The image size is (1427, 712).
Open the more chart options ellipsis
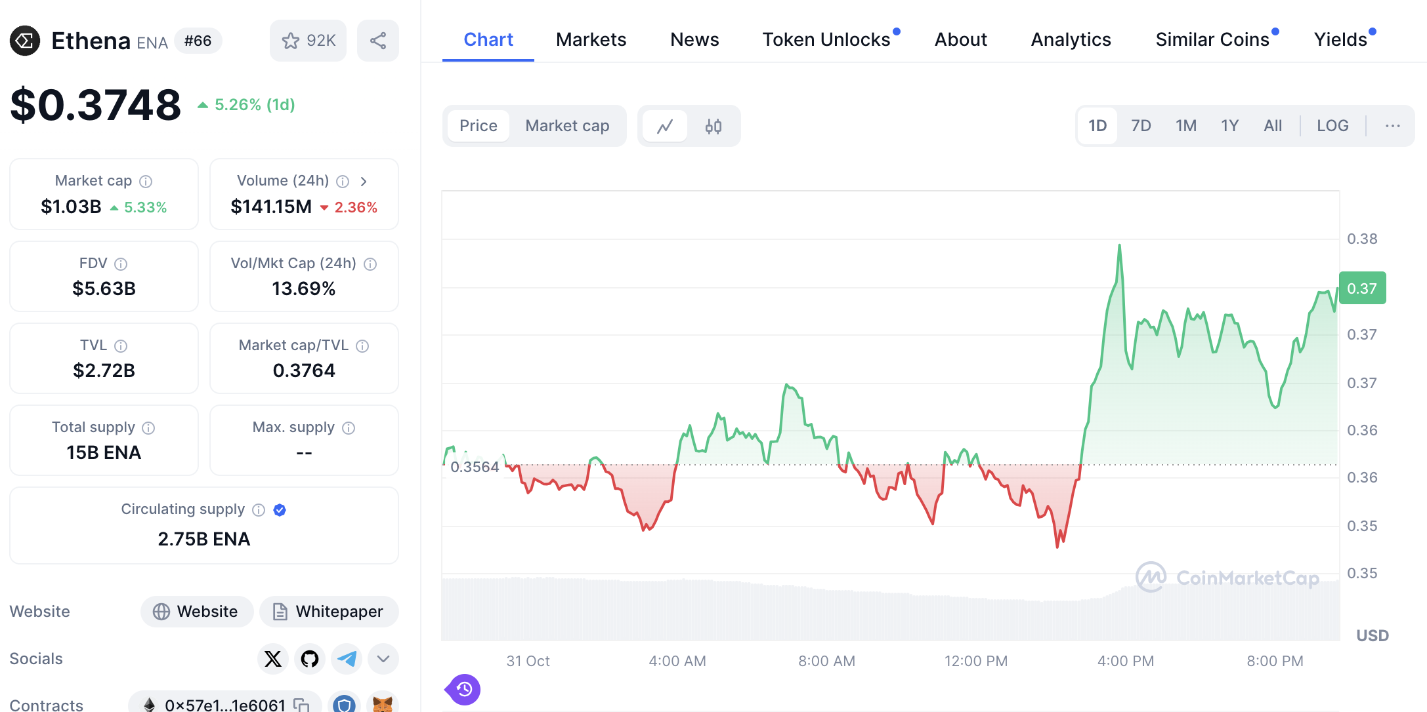(1393, 126)
